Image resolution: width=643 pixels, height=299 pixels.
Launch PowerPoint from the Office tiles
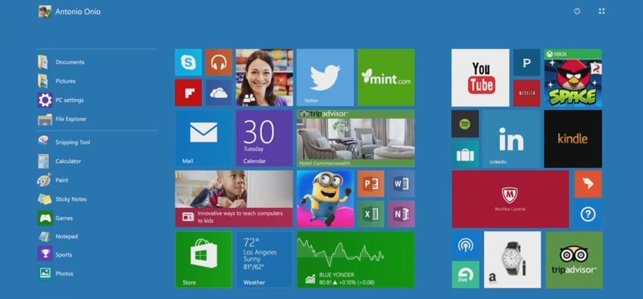point(371,183)
